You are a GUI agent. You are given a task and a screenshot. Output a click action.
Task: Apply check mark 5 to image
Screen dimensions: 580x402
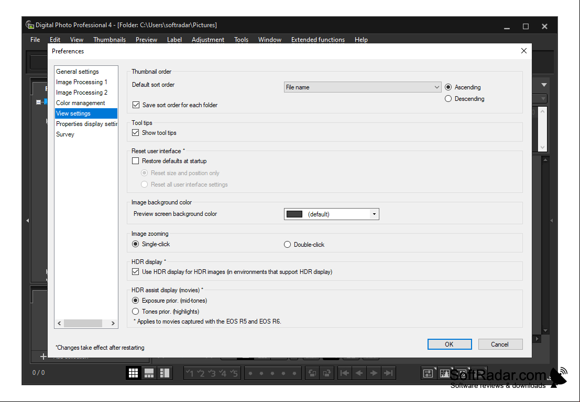click(x=234, y=373)
